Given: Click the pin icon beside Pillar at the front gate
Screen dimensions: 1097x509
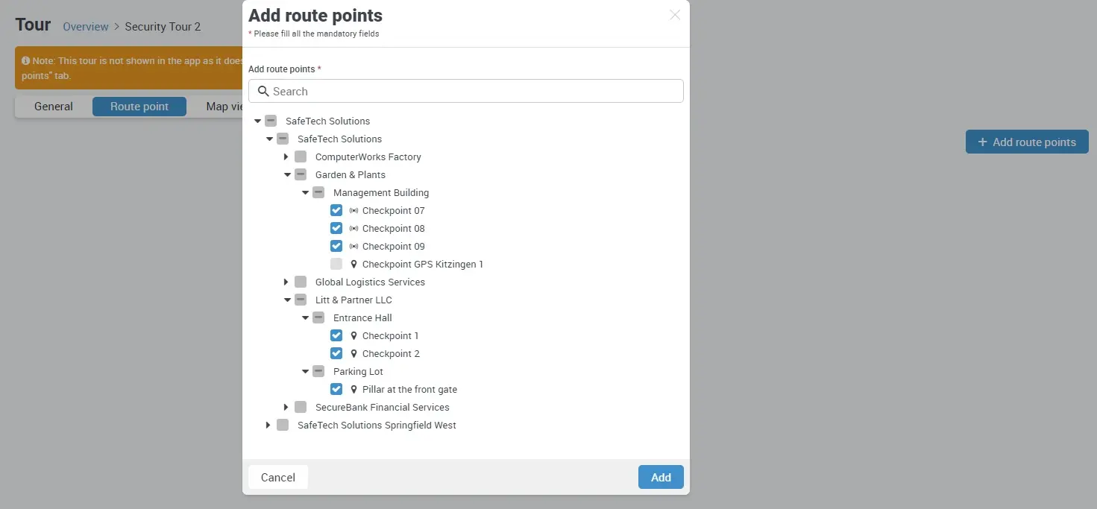Looking at the screenshot, I should (354, 389).
